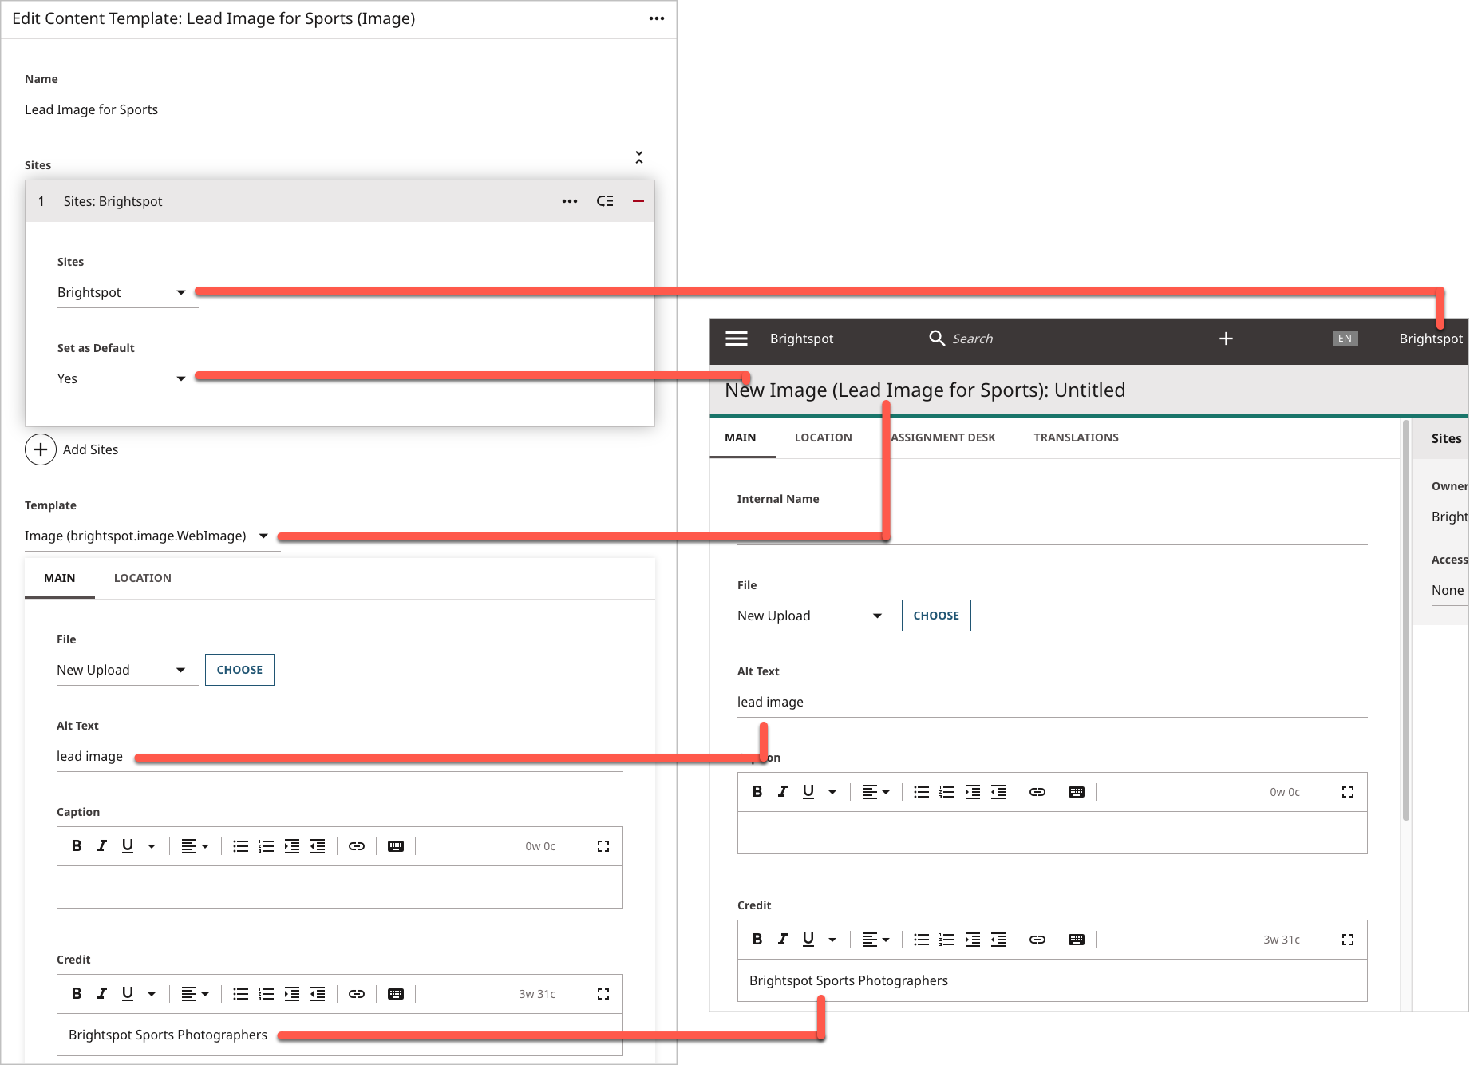
Task: Open more text styles dropdown in New Image Credit toolbar
Action: tap(832, 940)
